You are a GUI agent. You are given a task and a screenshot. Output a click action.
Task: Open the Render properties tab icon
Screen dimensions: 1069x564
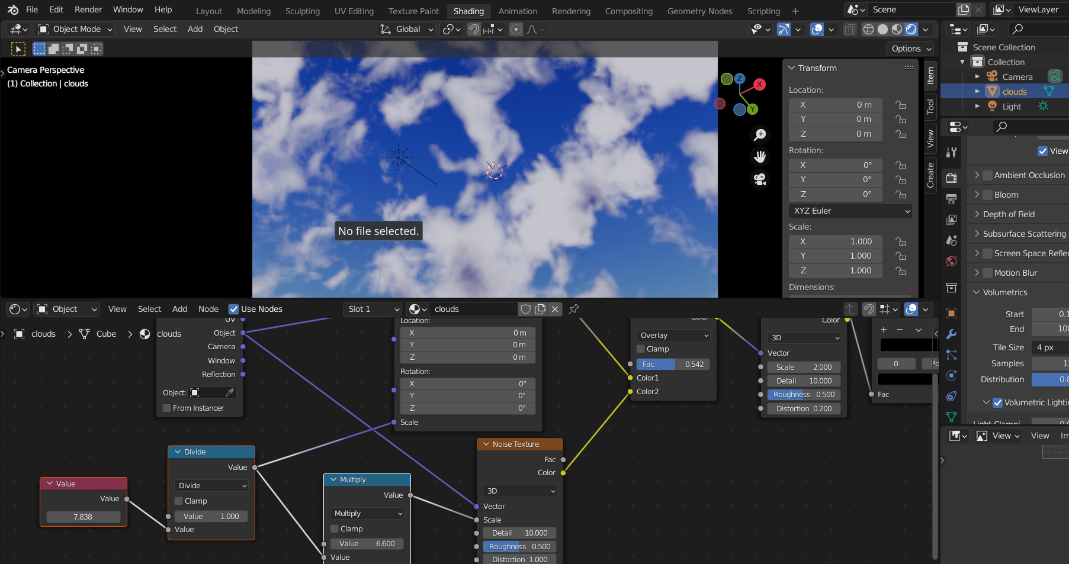(x=952, y=178)
